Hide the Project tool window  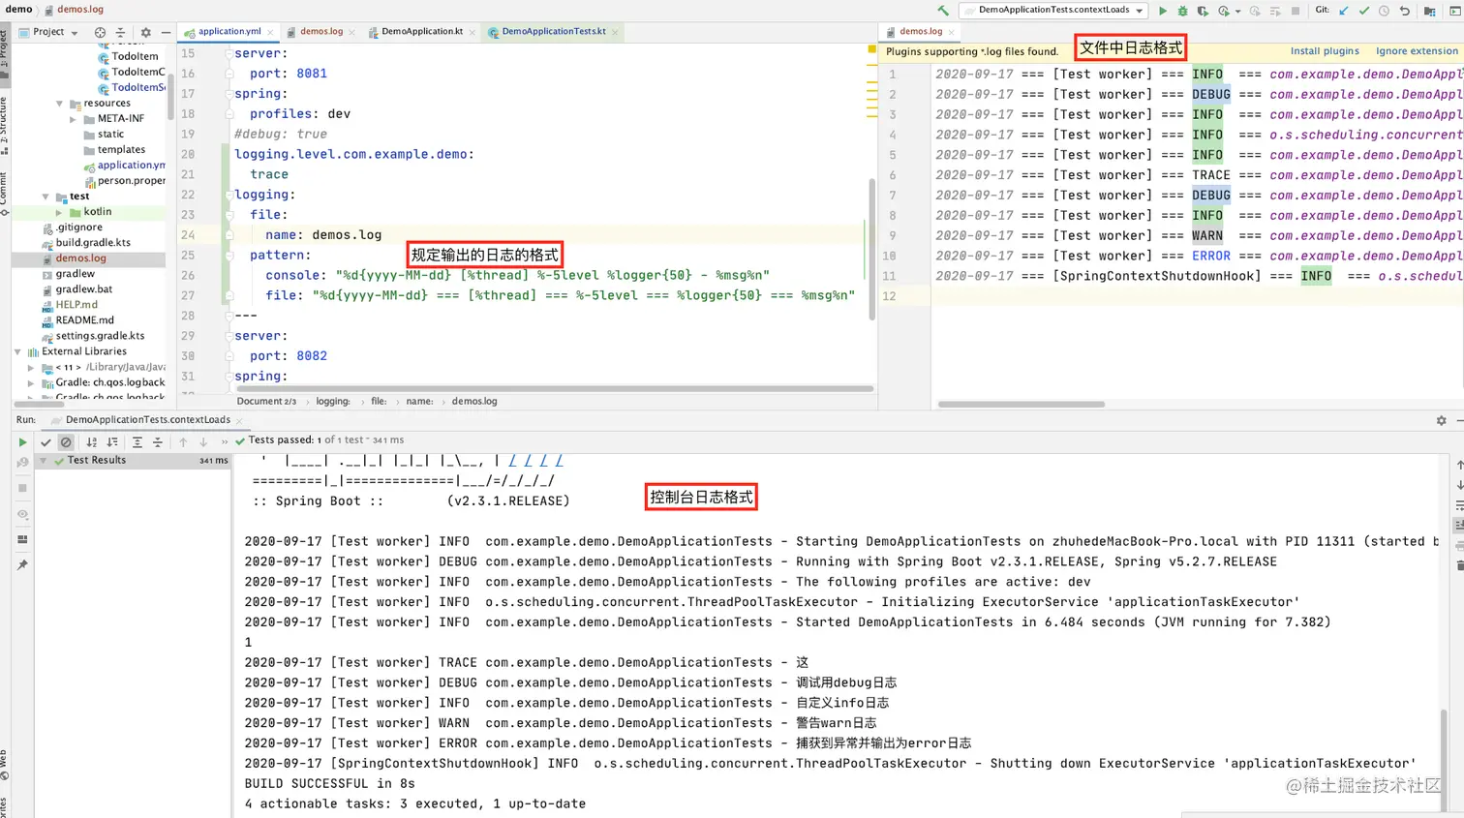pos(166,32)
